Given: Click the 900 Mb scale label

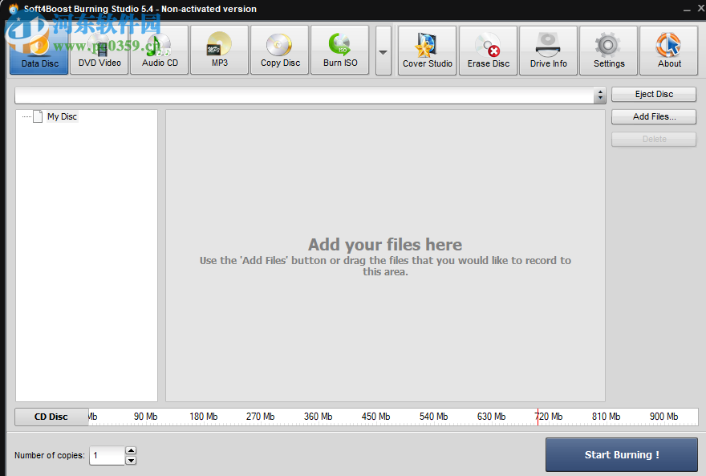Looking at the screenshot, I should (x=663, y=417).
